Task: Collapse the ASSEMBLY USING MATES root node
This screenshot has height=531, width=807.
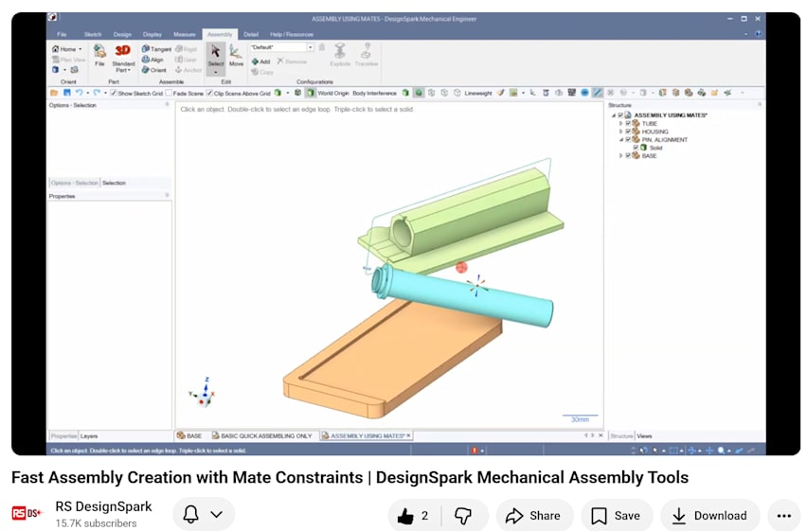Action: pyautogui.click(x=614, y=115)
